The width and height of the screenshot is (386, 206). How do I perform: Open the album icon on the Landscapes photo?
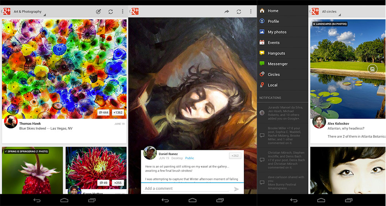tap(371, 69)
